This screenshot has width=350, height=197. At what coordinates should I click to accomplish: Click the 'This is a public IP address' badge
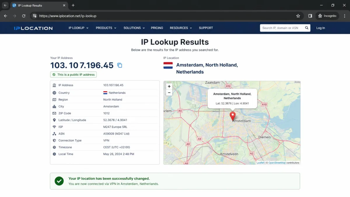click(73, 75)
